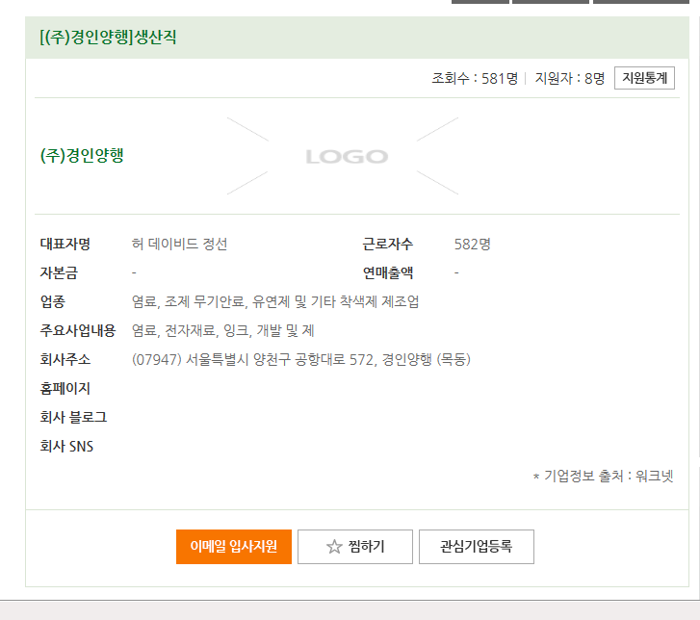The width and height of the screenshot is (700, 620).
Task: Click the 조회수 : 581명 view count
Action: click(475, 79)
